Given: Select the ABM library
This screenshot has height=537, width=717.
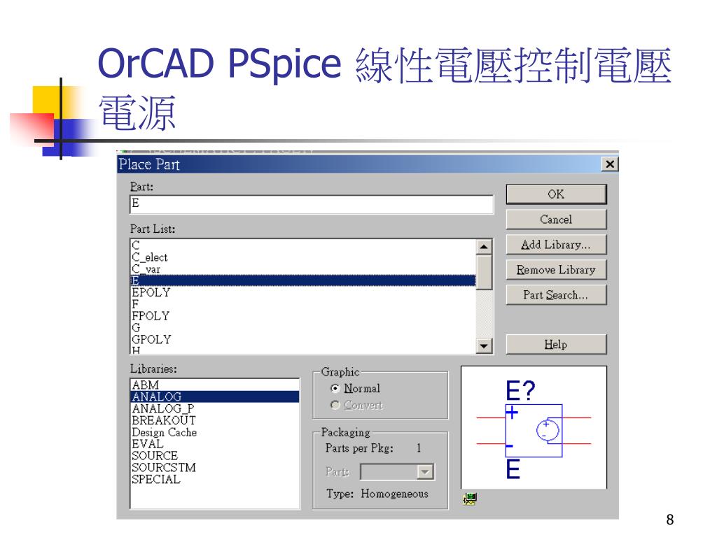Looking at the screenshot, I should point(215,385).
